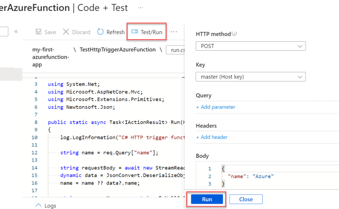339x209 pixels.
Task: Click code line using Newtonsoft.Json;
Action: coord(81,107)
